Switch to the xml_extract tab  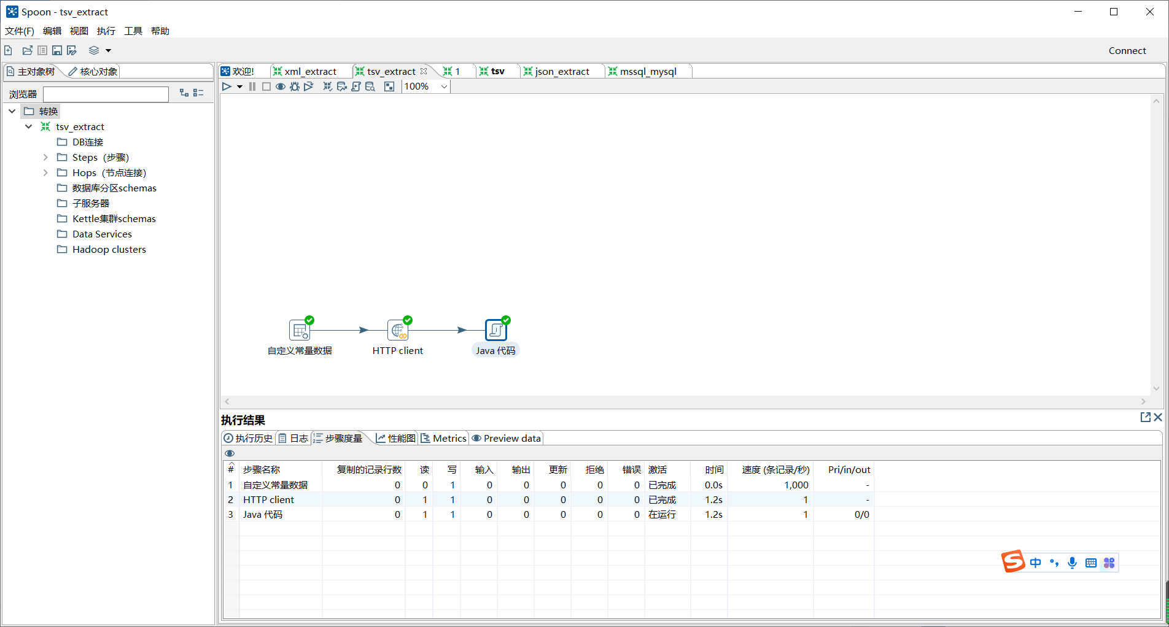[x=305, y=72]
